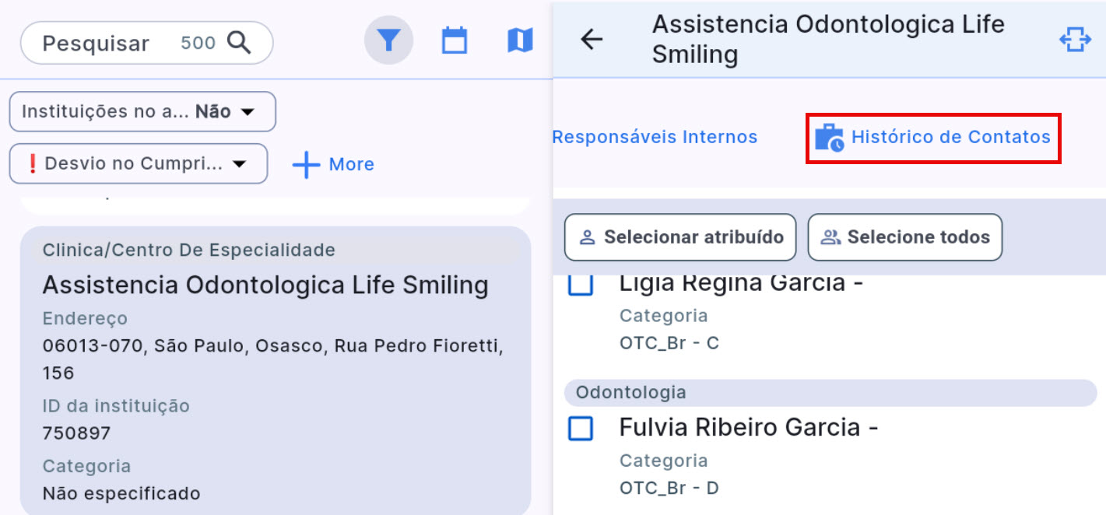Switch to Histórico de Contatos tab
The image size is (1106, 515).
click(x=950, y=138)
